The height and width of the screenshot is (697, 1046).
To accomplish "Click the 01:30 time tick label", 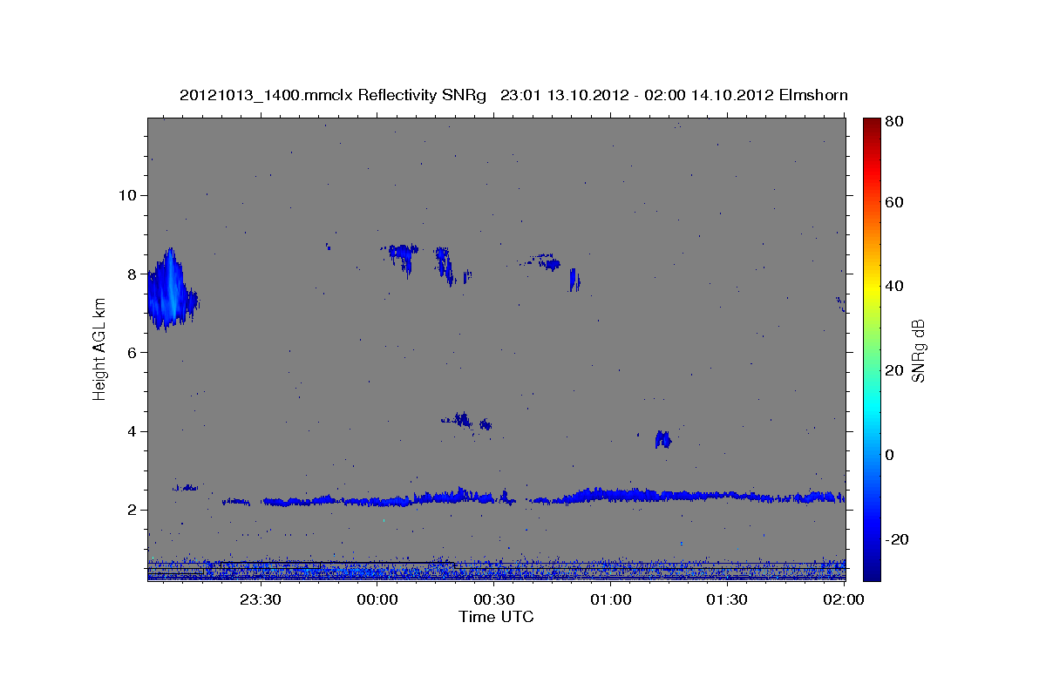I will pos(726,599).
